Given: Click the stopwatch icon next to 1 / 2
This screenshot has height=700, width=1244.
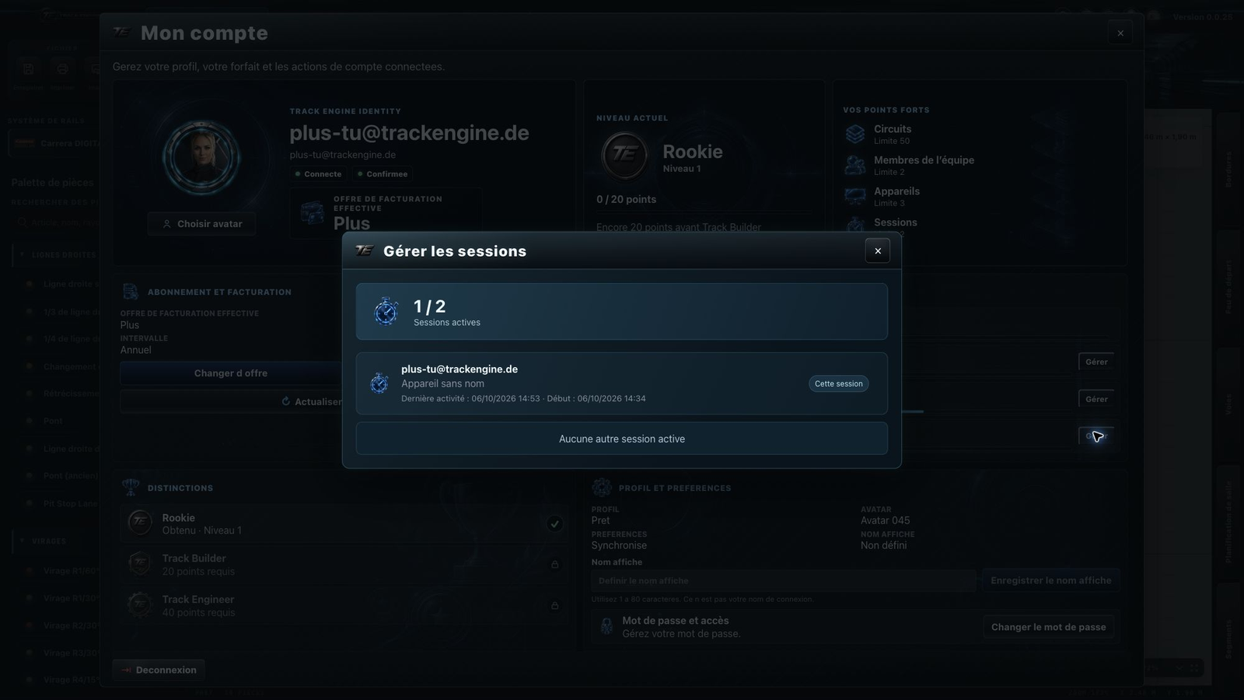Looking at the screenshot, I should 386,312.
